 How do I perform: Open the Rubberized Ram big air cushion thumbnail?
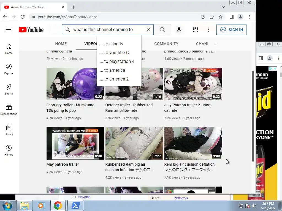click(x=134, y=143)
